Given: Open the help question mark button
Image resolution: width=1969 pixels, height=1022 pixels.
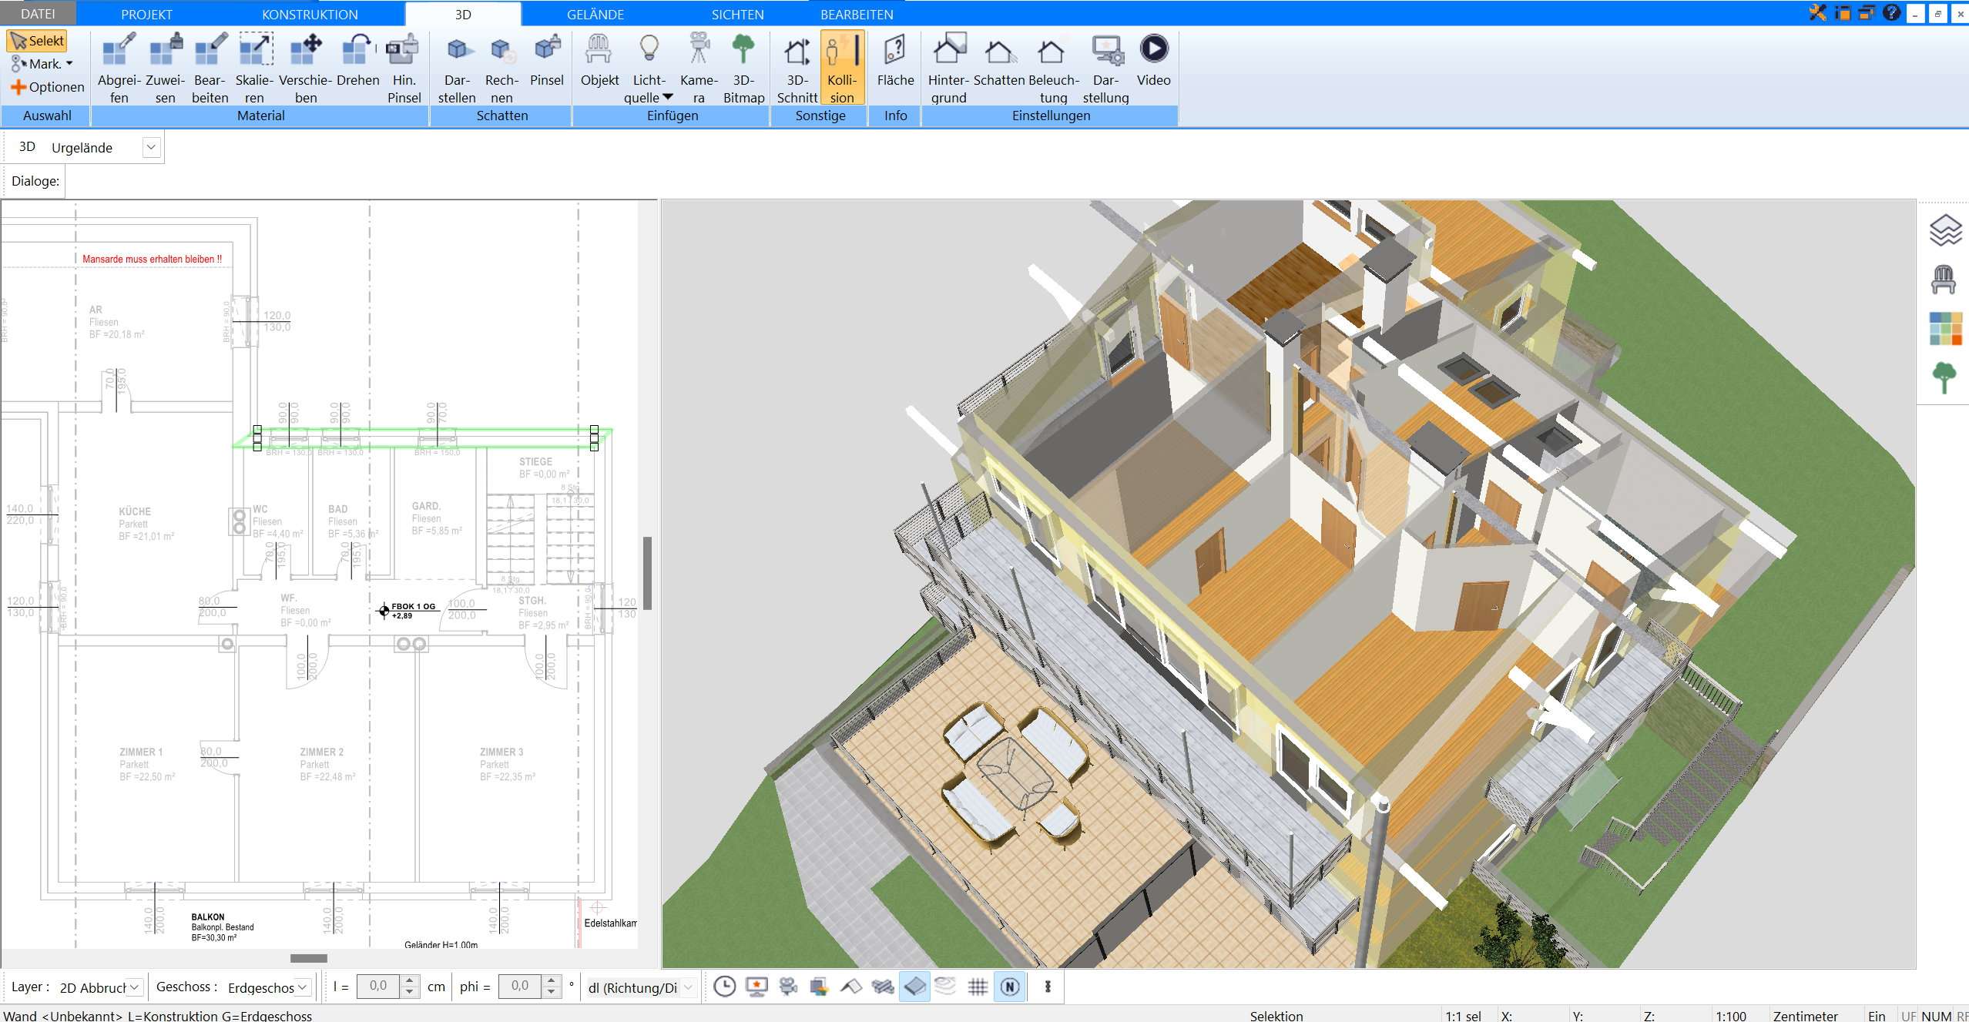Looking at the screenshot, I should [x=1891, y=12].
